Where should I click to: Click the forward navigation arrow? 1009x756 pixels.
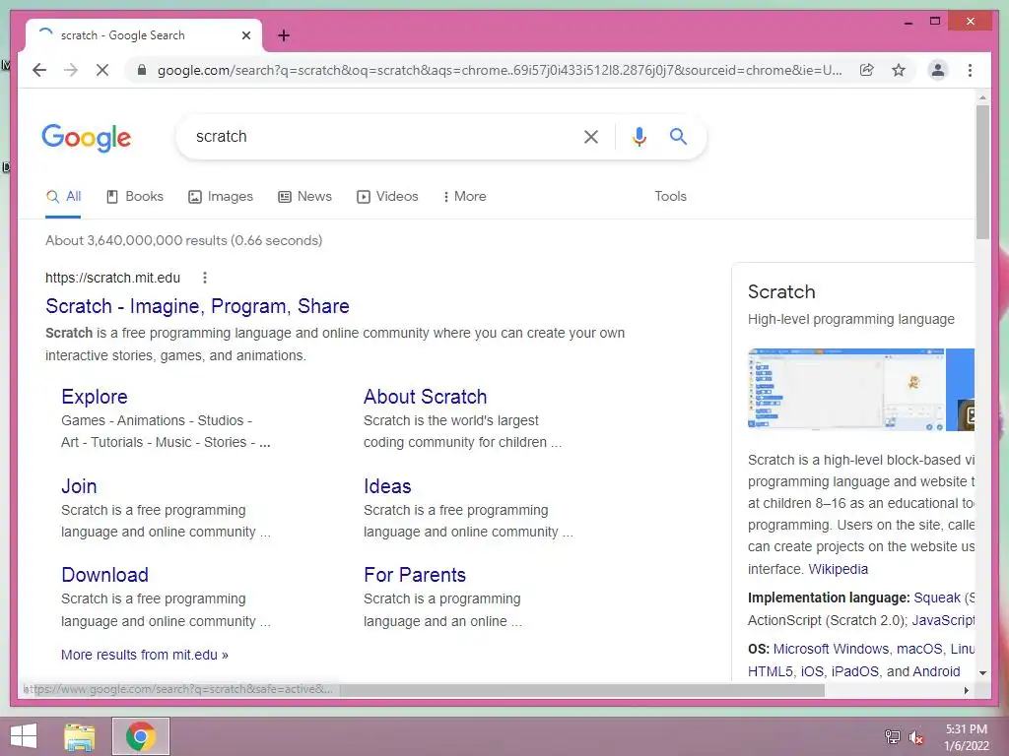[x=71, y=70]
